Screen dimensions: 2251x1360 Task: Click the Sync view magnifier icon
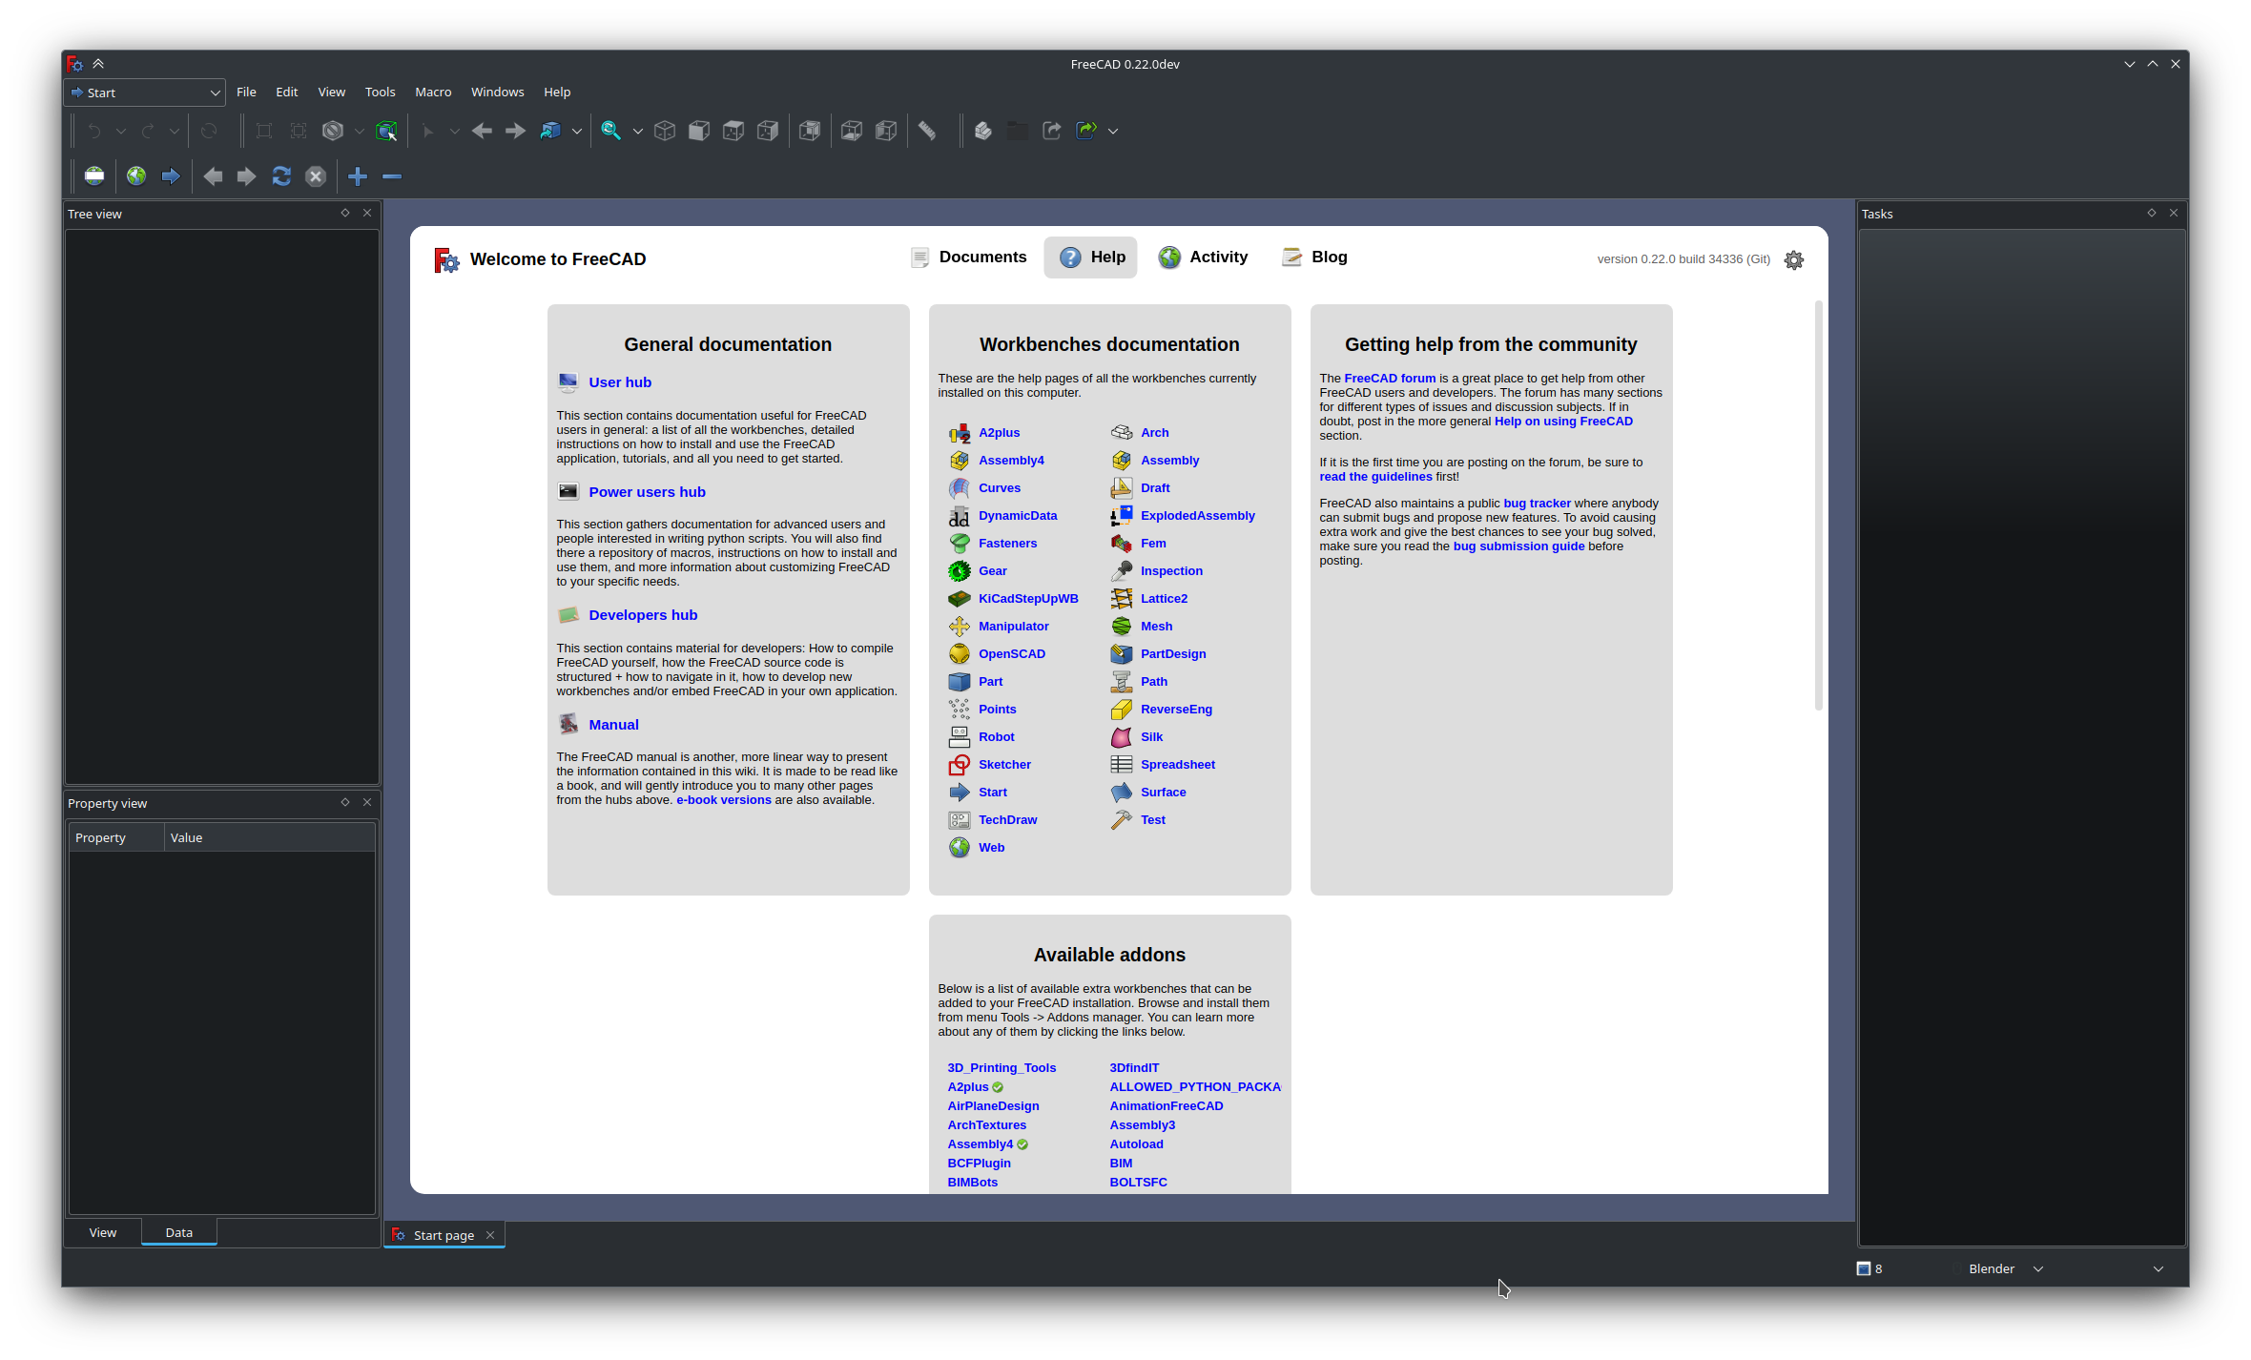(611, 131)
